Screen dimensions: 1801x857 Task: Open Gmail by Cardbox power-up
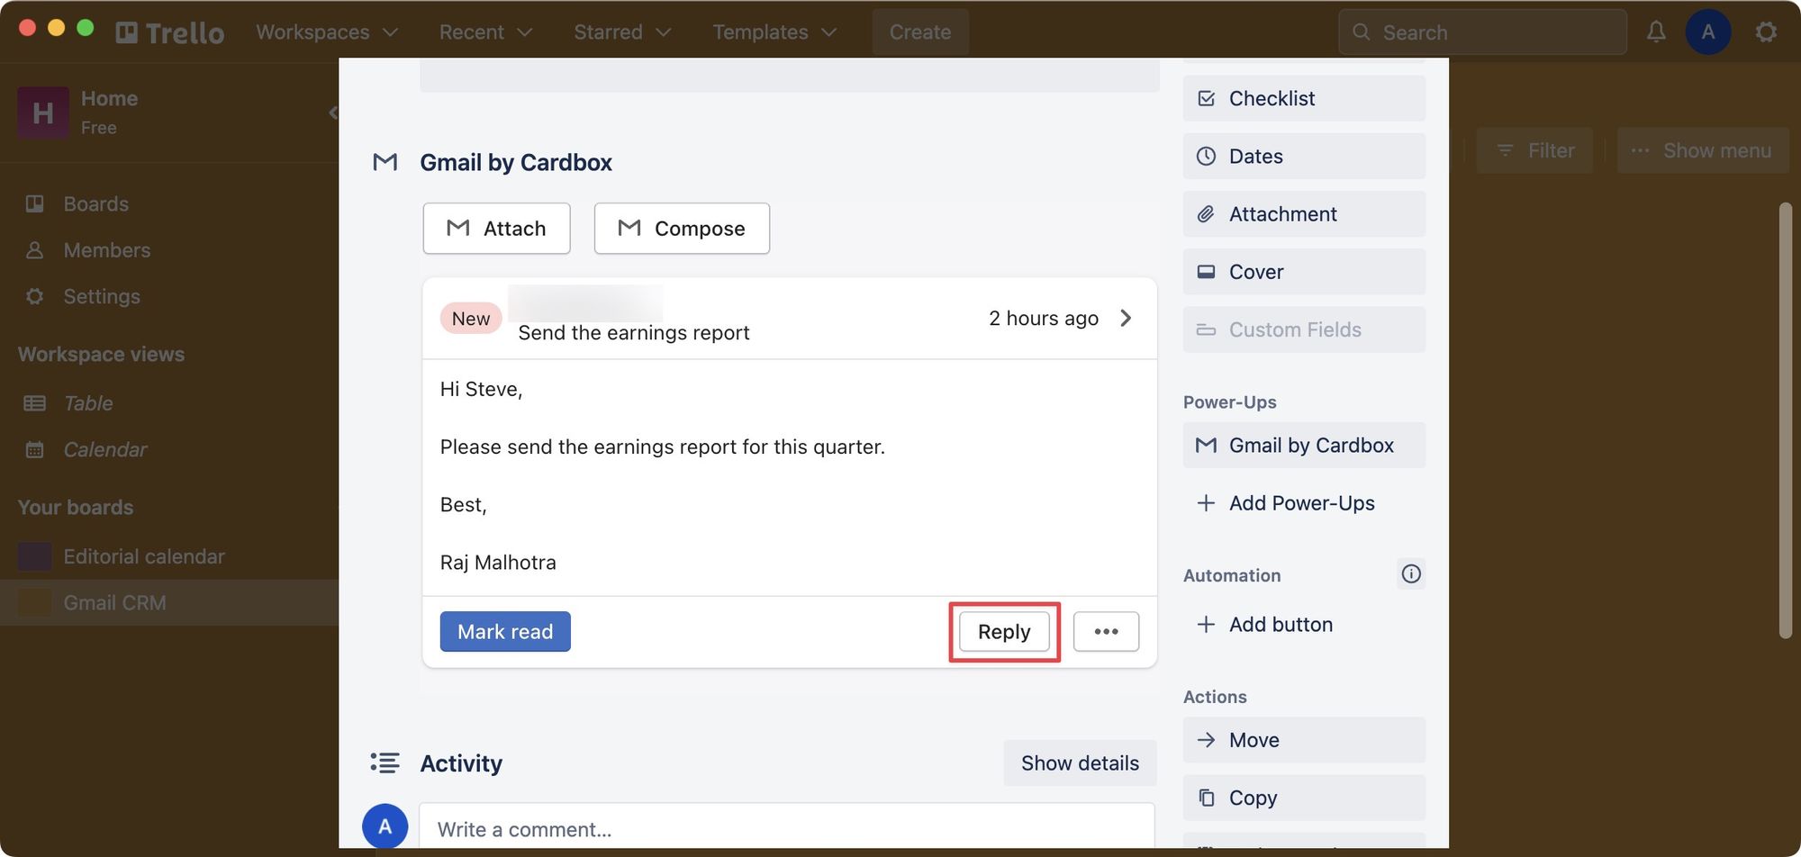click(x=1304, y=446)
